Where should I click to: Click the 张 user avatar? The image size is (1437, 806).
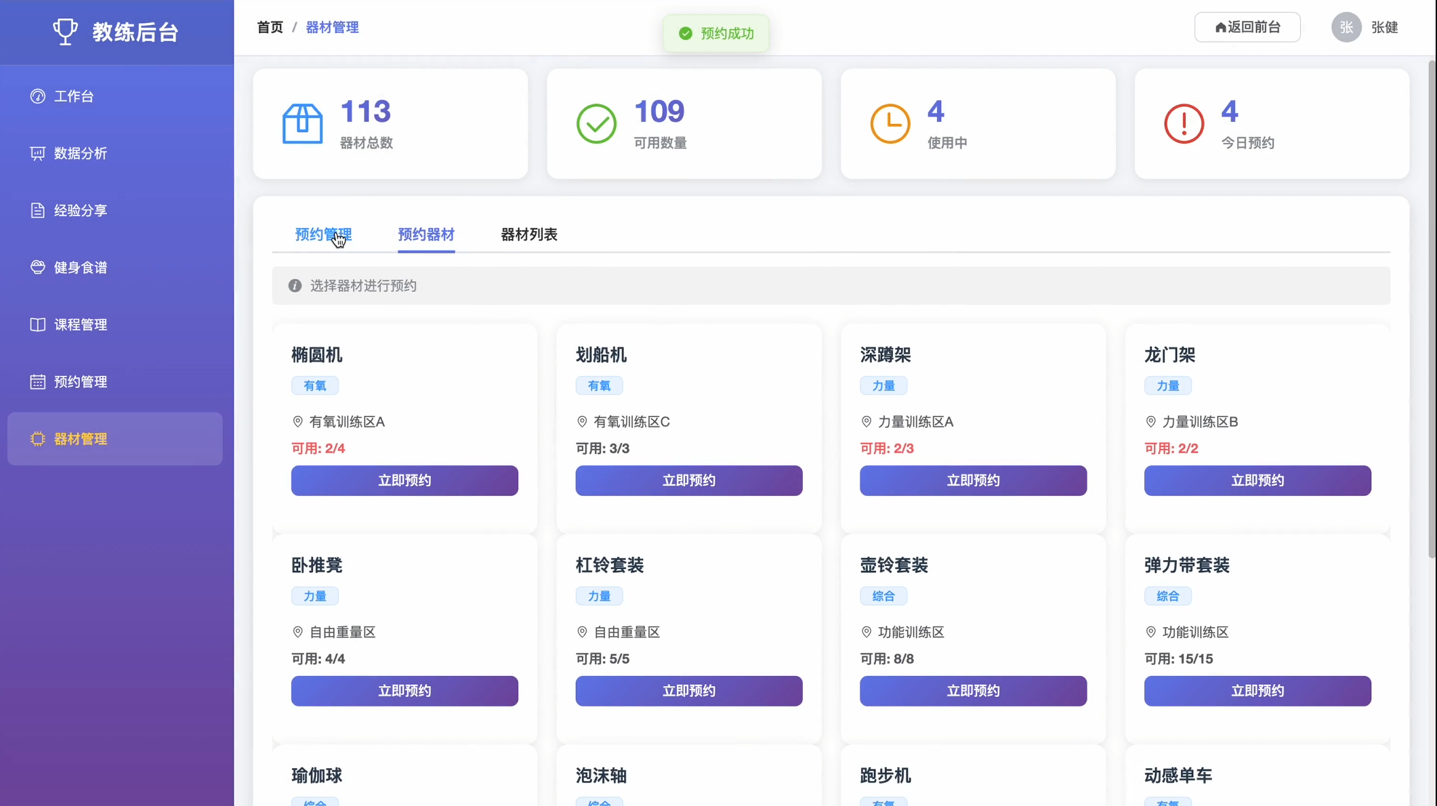pos(1346,27)
